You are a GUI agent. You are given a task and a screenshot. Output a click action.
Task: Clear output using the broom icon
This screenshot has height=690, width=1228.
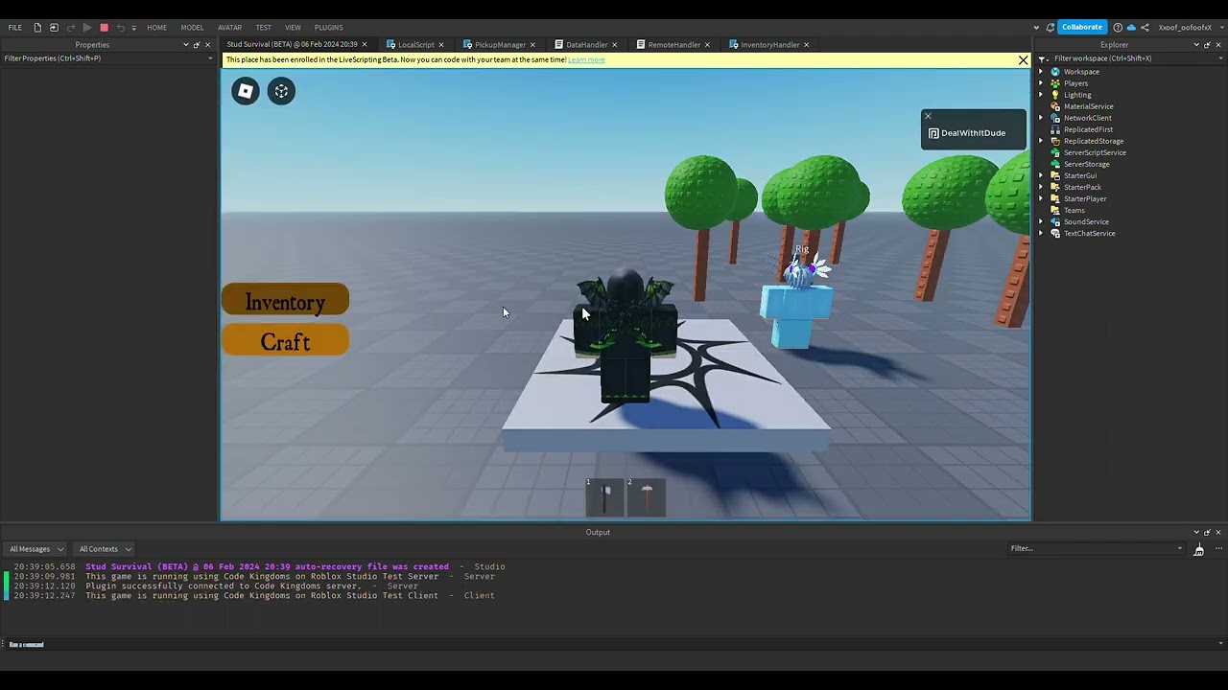pos(1198,549)
